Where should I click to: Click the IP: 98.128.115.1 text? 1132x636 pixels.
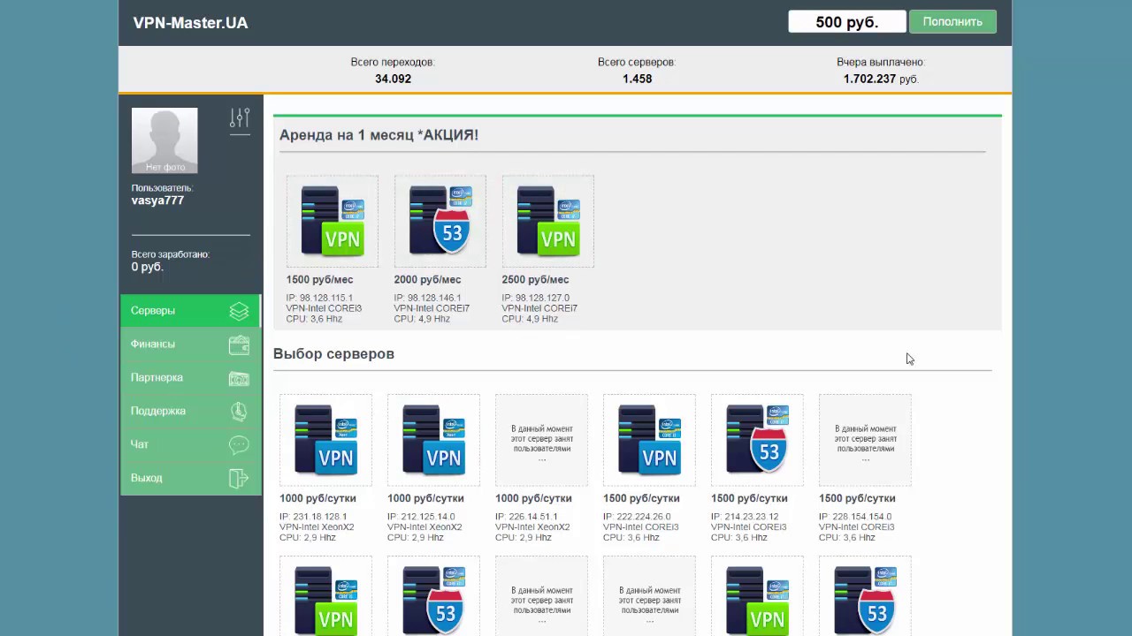pyautogui.click(x=319, y=299)
